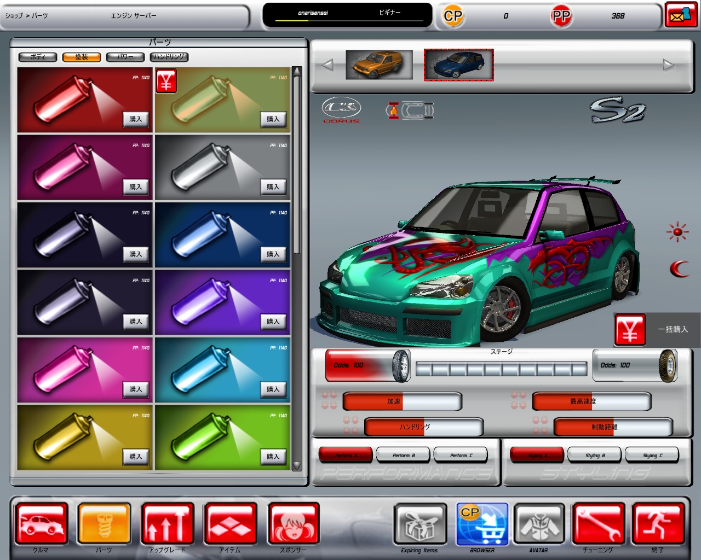Click 購入 on the red spray paint

[135, 119]
